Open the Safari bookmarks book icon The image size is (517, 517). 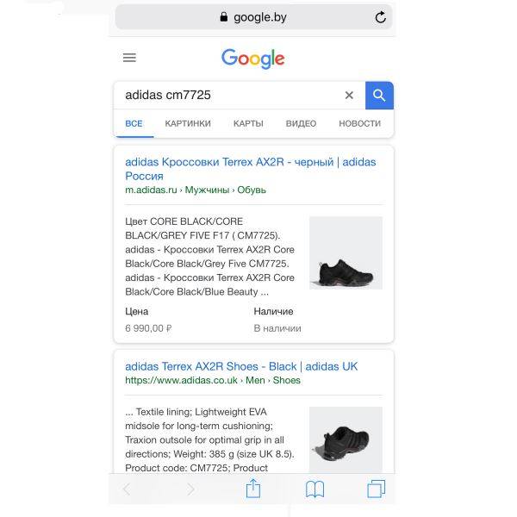315,489
